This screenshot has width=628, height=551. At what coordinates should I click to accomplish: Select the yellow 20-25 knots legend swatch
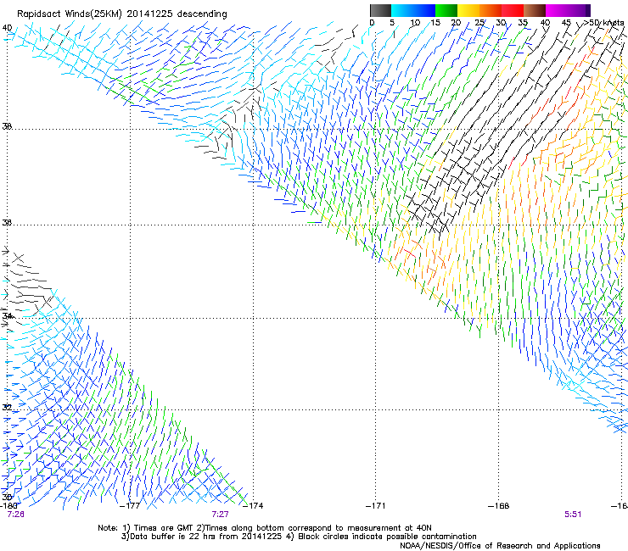(468, 10)
